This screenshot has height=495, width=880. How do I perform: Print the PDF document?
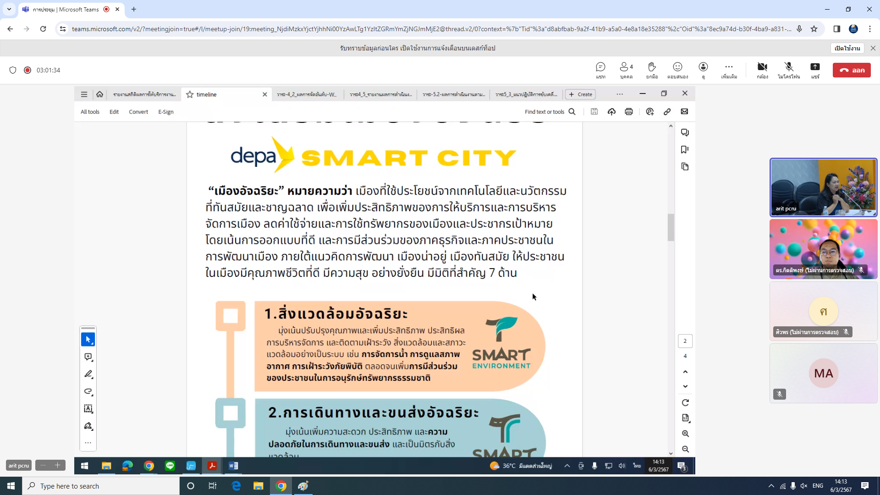click(x=629, y=112)
